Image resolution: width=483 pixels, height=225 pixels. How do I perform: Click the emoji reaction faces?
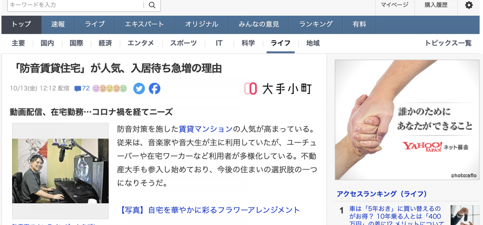[x=110, y=88]
